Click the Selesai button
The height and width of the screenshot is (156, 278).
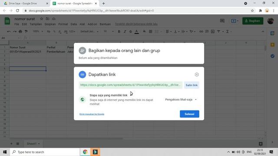pyautogui.click(x=189, y=114)
